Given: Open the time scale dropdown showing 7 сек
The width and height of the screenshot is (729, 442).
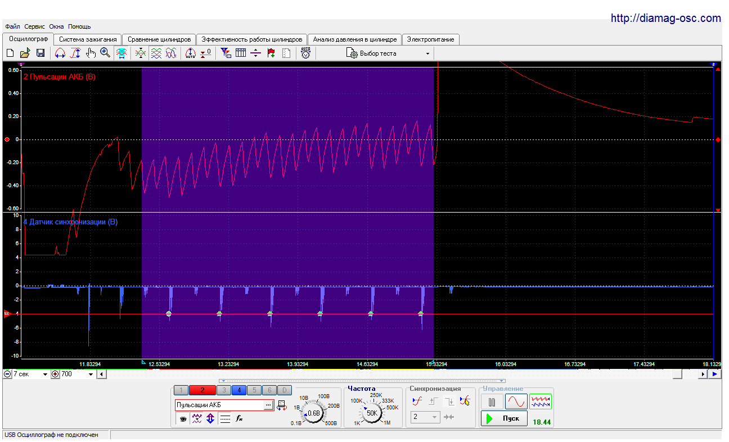Looking at the screenshot, I should 30,374.
